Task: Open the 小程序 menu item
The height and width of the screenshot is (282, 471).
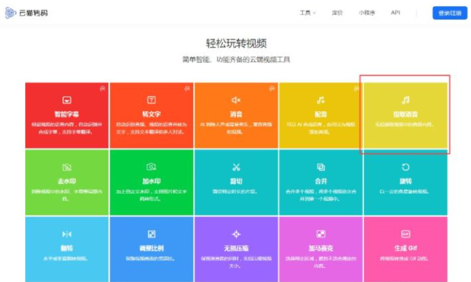Action: (x=367, y=13)
